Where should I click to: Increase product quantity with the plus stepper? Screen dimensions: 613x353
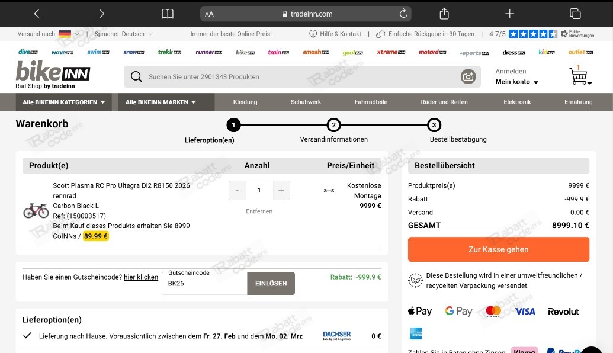[281, 190]
